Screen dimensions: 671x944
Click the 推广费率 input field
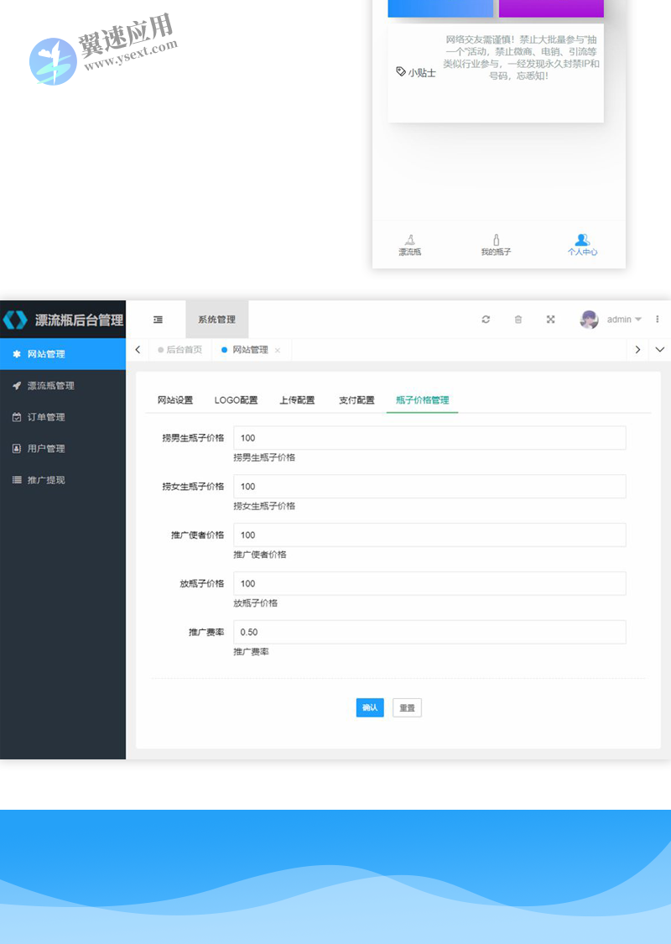pos(429,632)
